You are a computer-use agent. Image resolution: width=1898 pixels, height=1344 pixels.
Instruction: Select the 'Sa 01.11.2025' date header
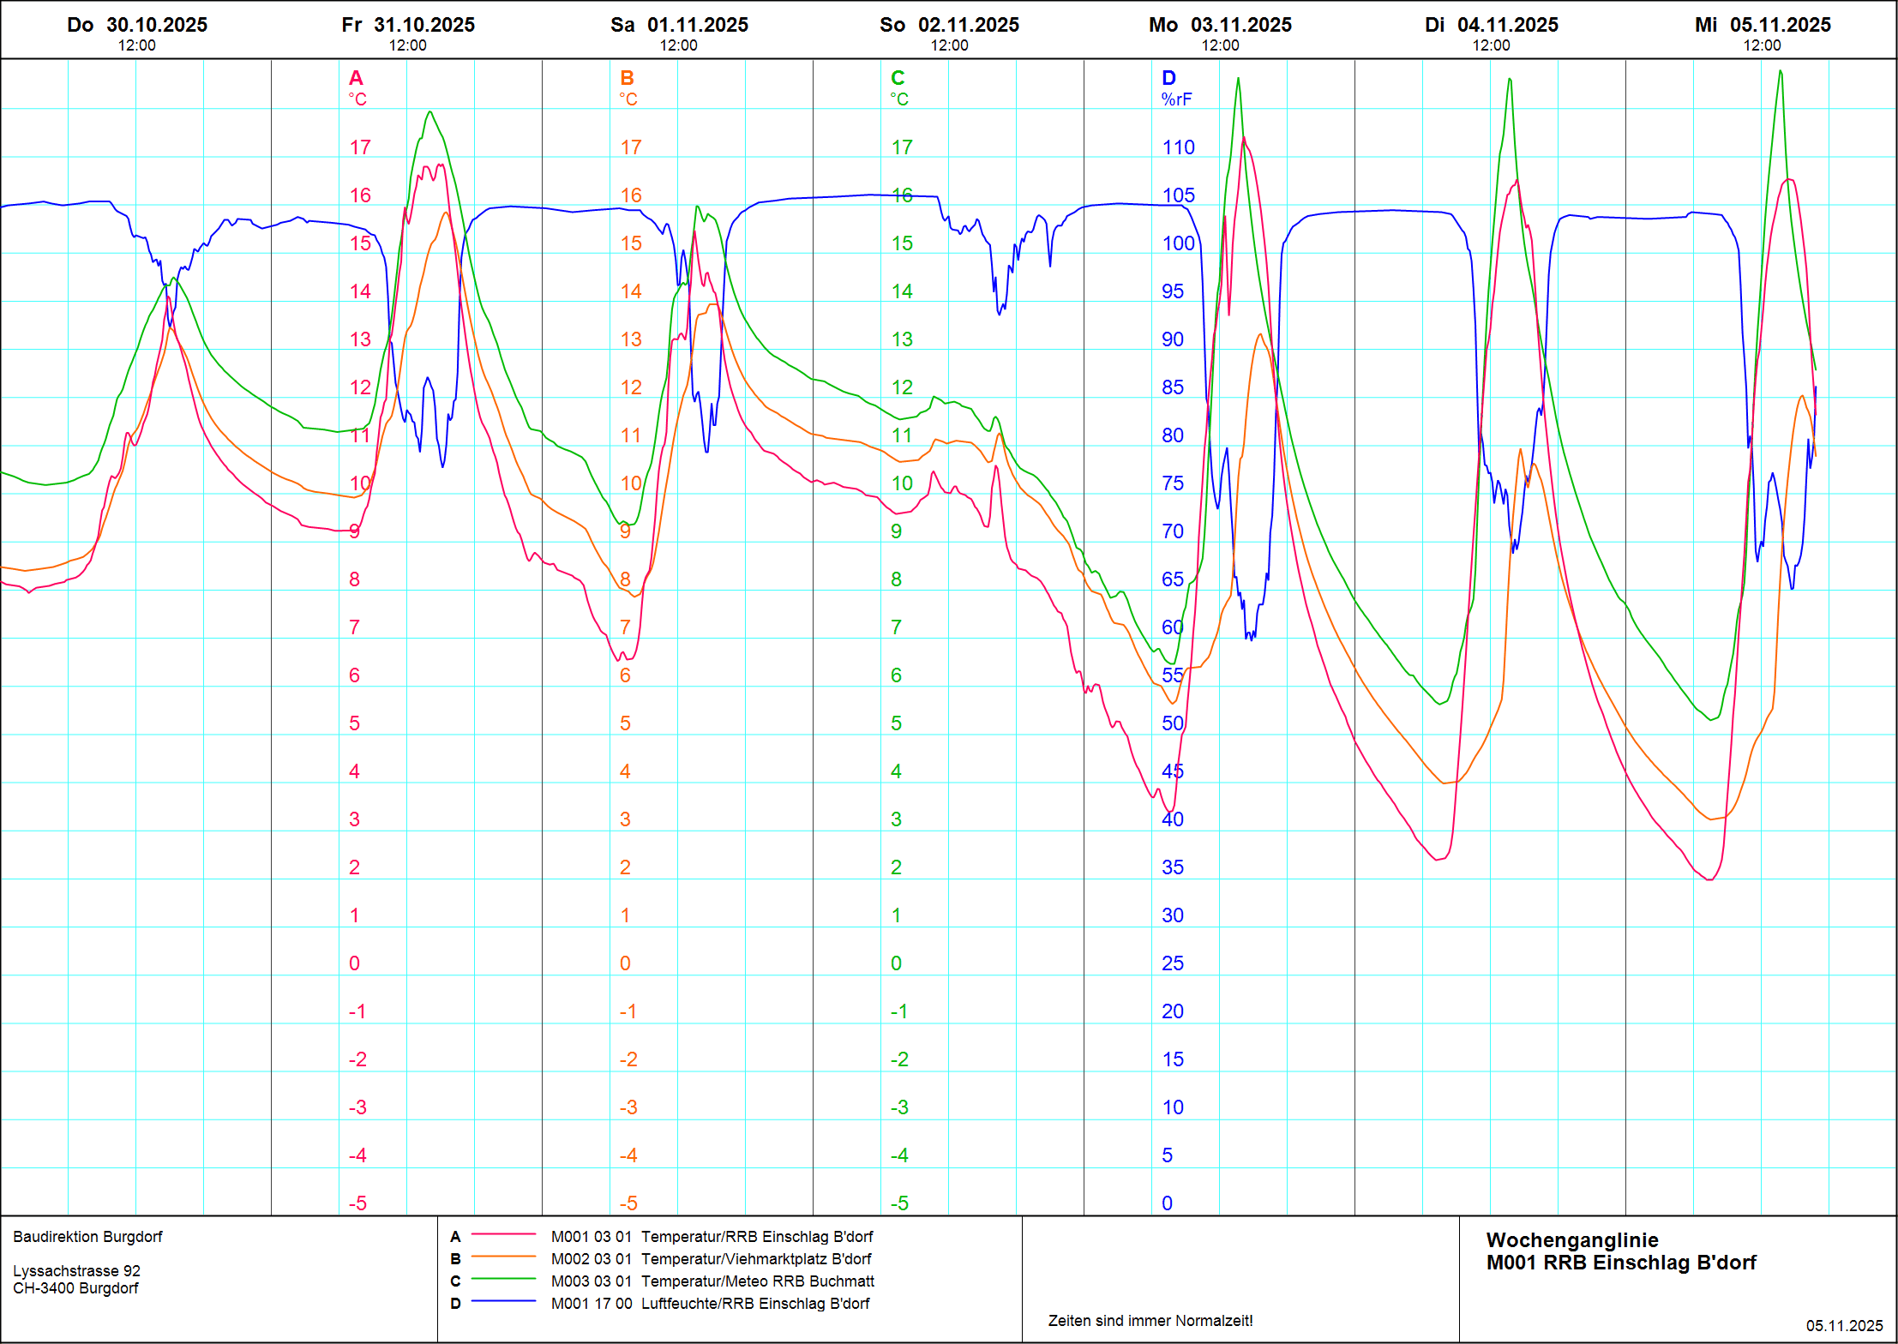pos(679,25)
